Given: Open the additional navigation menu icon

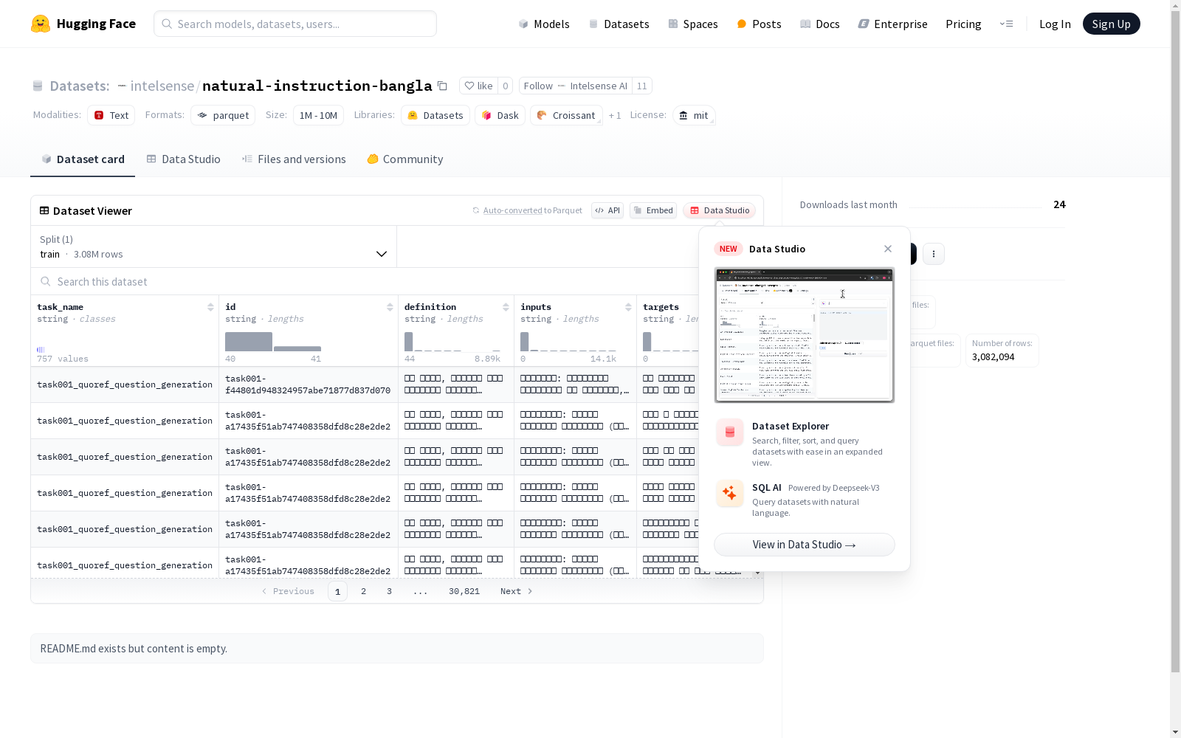Looking at the screenshot, I should pos(1006,24).
